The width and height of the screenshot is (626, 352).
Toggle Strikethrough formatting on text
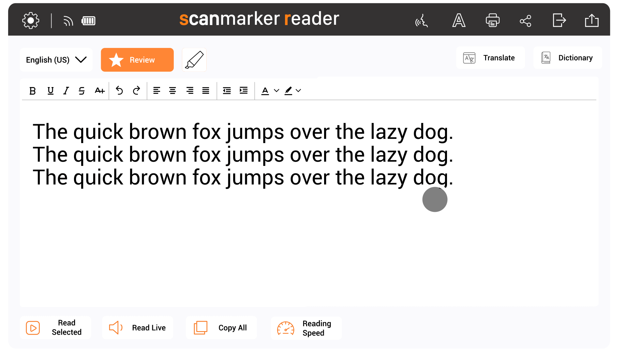pos(82,90)
